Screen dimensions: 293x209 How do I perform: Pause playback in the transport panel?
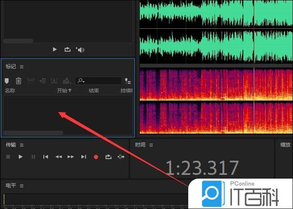(x=33, y=157)
